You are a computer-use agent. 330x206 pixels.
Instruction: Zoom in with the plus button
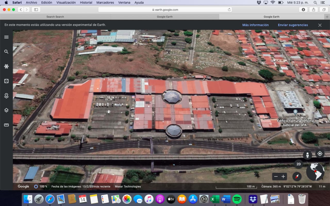[x=283, y=176]
